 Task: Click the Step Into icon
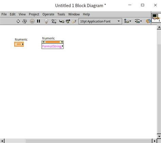pos(61,21)
